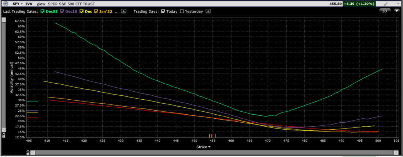Open the title bar dropdown arrow at far right

coord(399,4)
